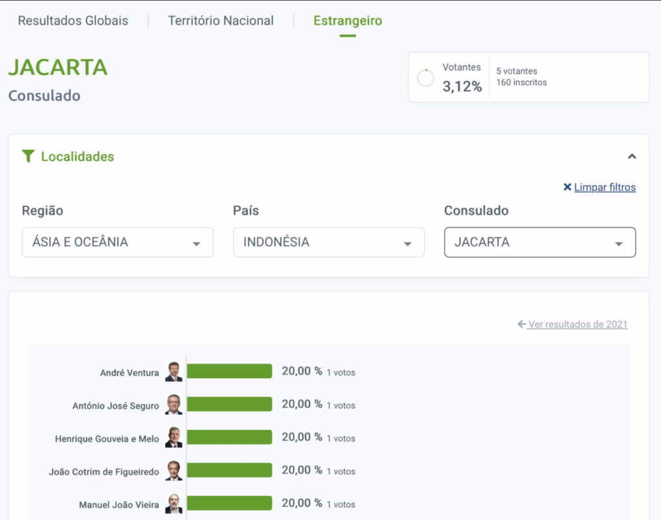Click André Ventura's candidate photo
This screenshot has height=520, width=661.
click(173, 372)
